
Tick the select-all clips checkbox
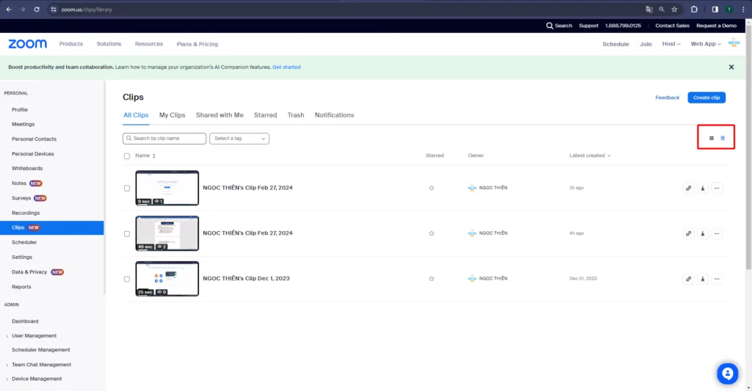(x=127, y=156)
